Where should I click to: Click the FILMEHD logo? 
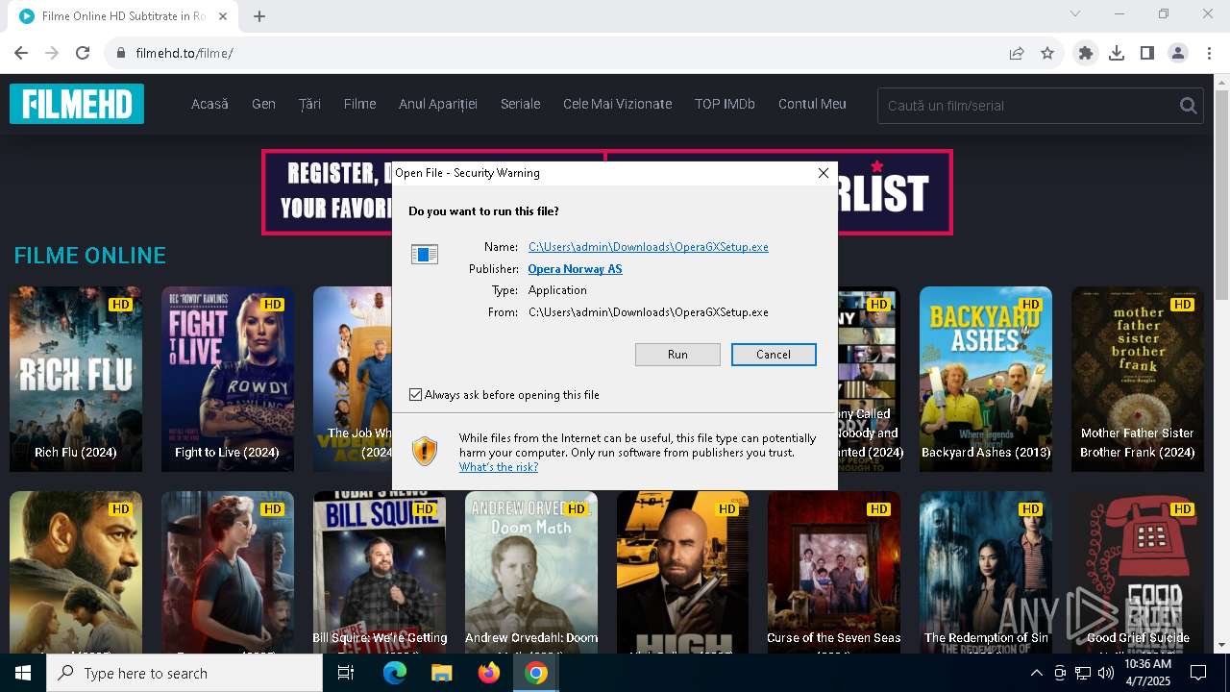pyautogui.click(x=77, y=104)
